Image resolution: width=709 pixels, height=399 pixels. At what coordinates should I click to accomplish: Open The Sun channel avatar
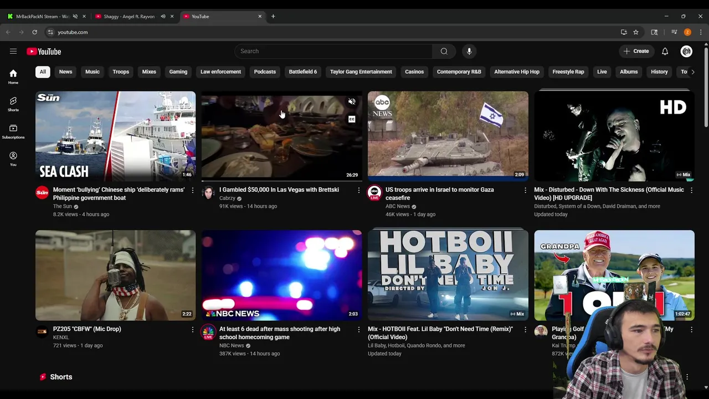(x=42, y=193)
